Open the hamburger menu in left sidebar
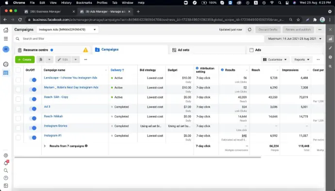 6,39
